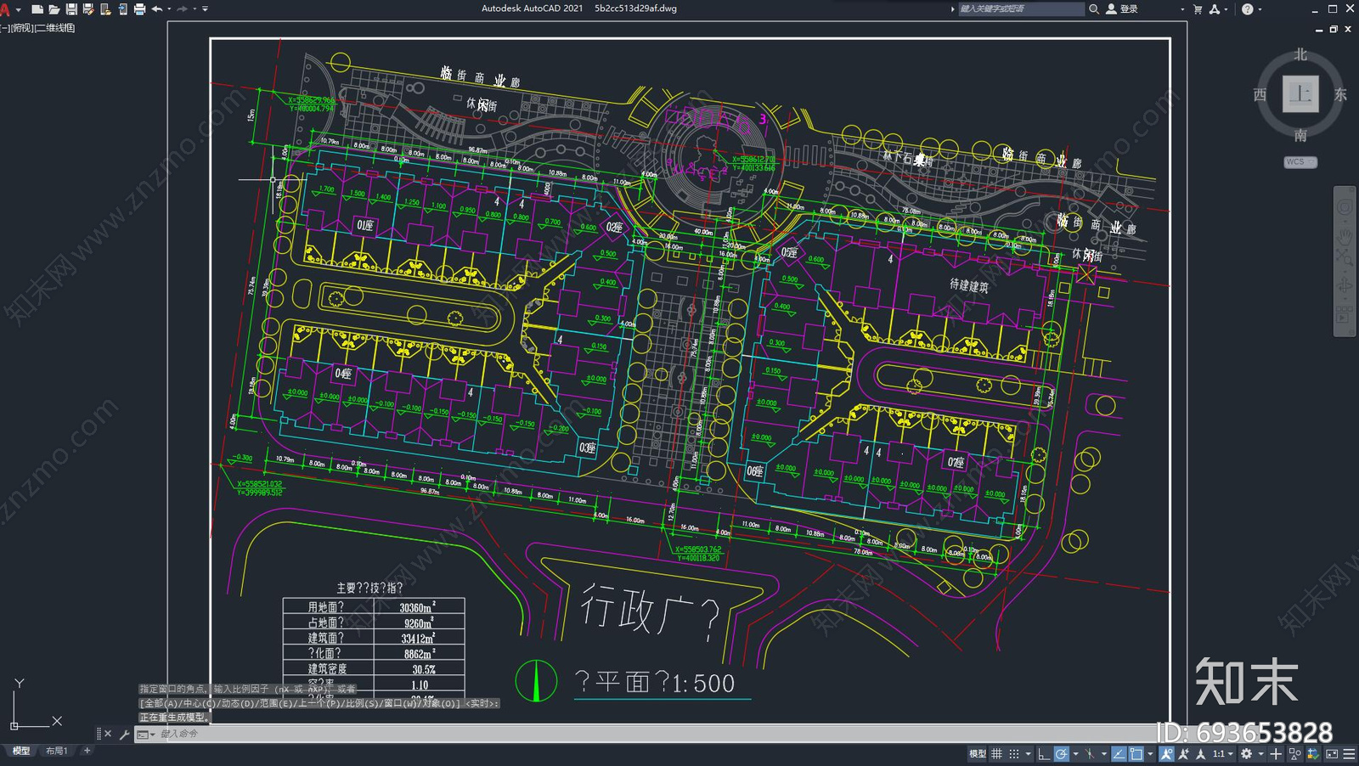Click the 上 top face of ViewCube

(x=1300, y=93)
